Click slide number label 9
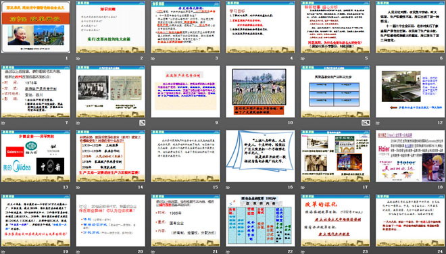Image resolution: width=446 pixels, height=254 pixels. 216,122
